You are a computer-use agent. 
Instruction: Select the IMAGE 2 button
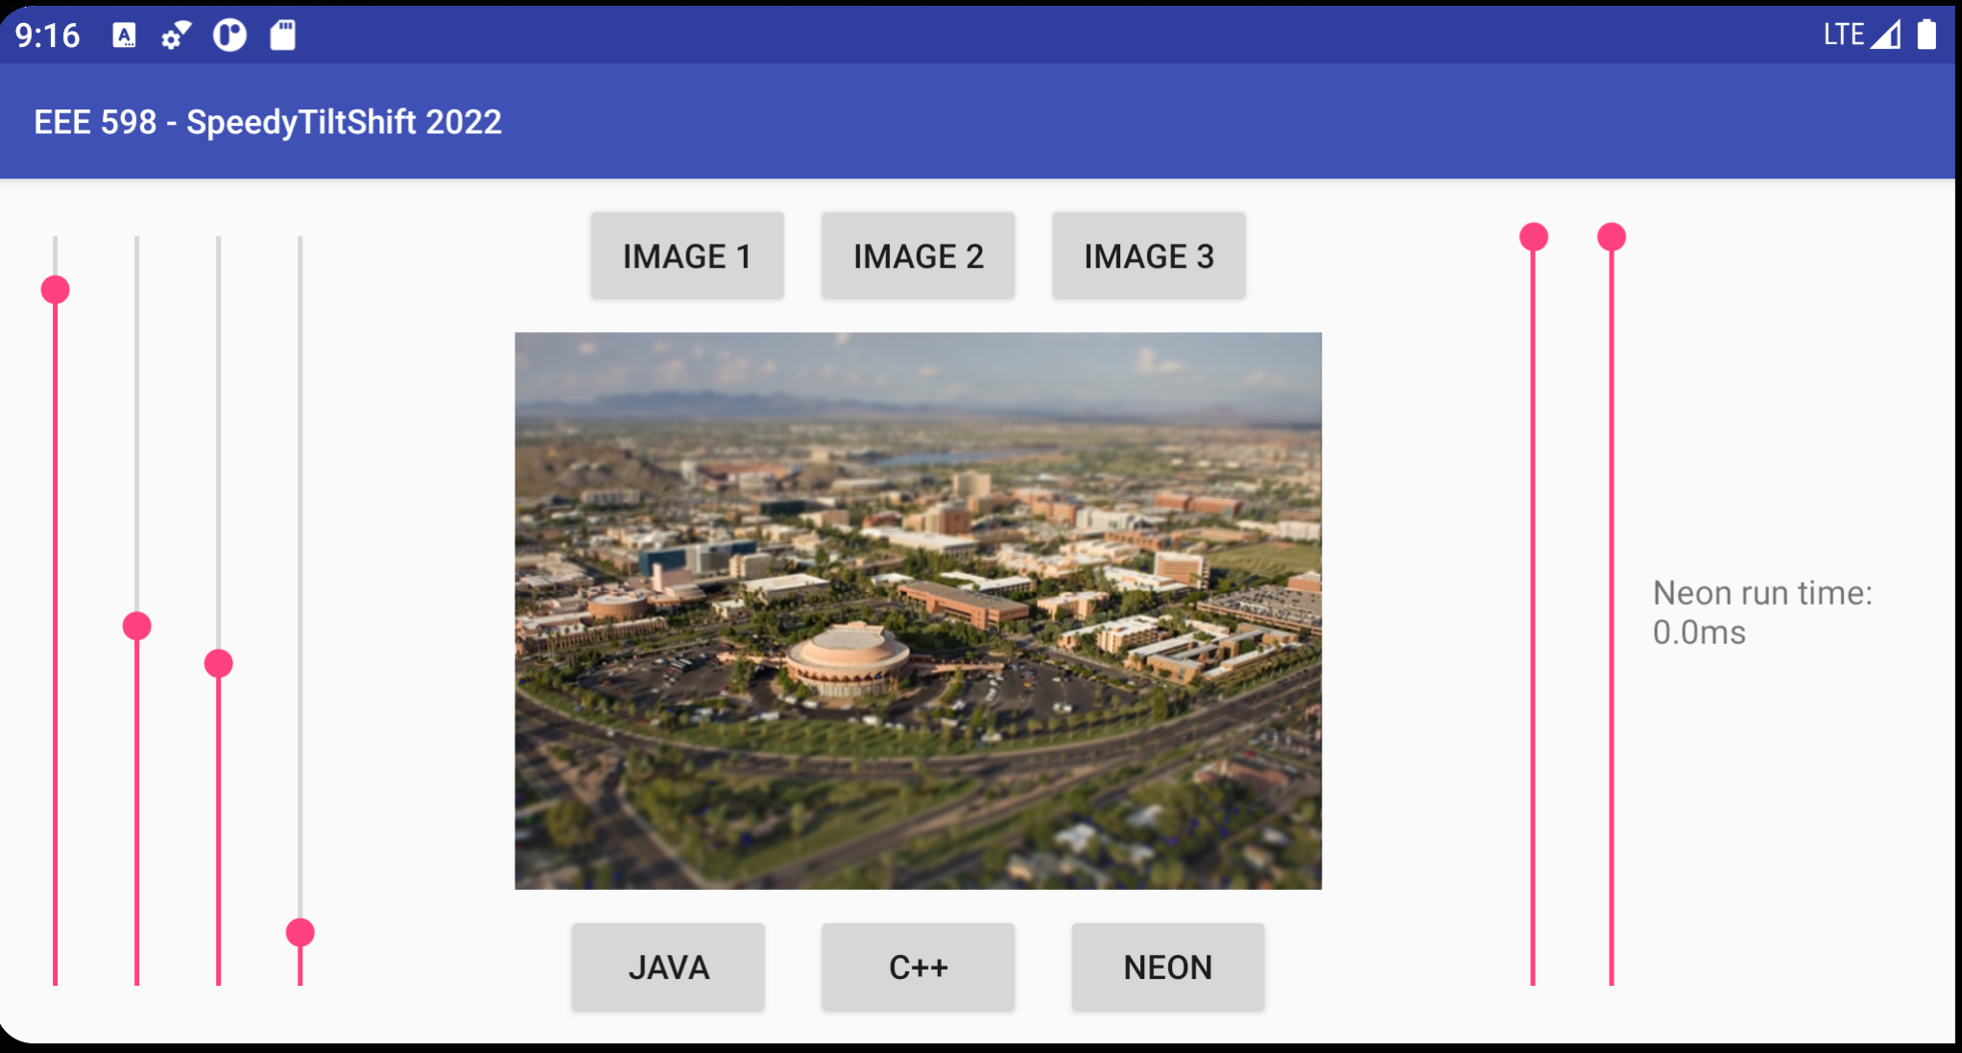[918, 256]
